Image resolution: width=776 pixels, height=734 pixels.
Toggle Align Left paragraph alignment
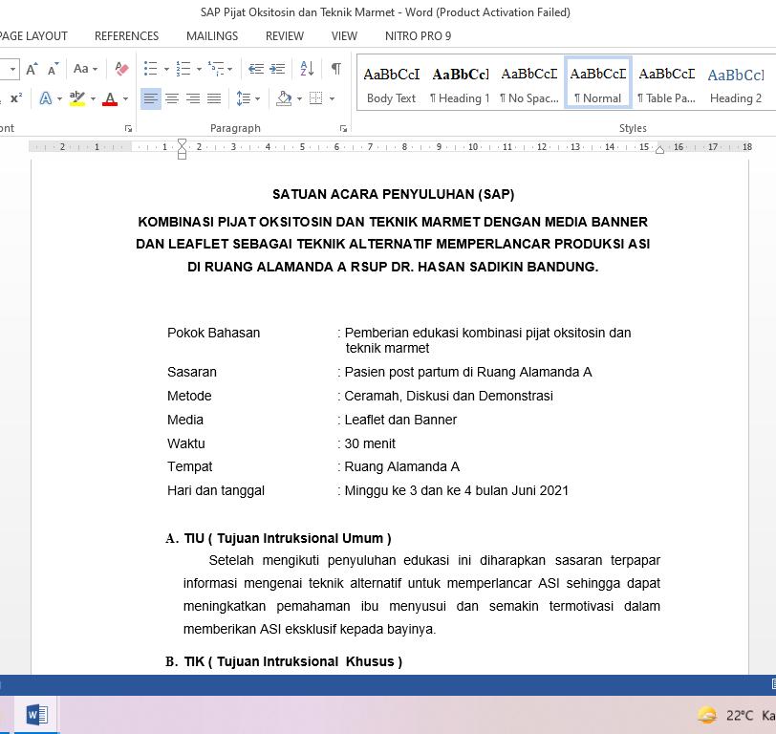point(150,98)
